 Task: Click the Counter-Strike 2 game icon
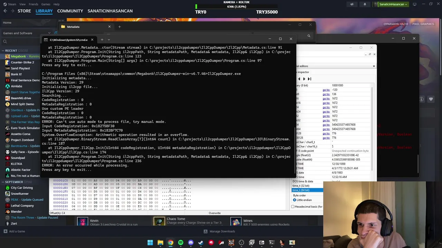8,62
